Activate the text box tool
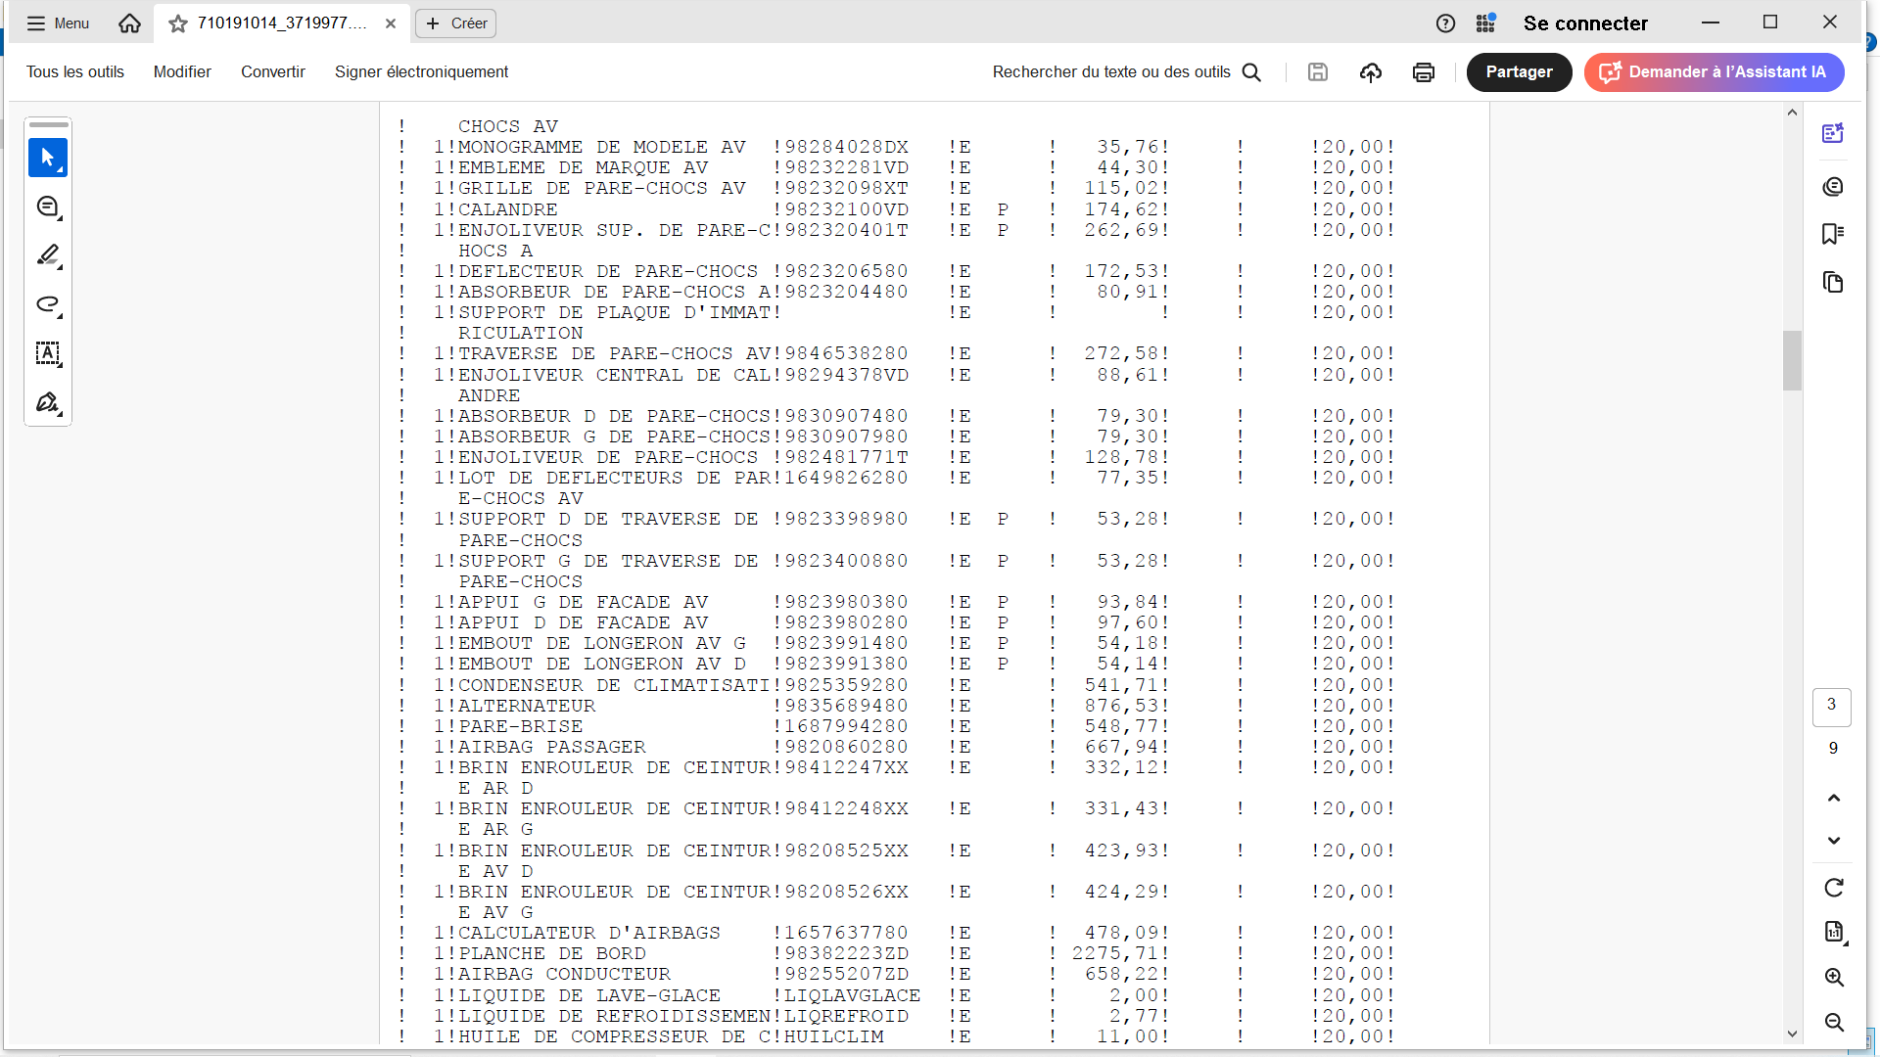This screenshot has height=1057, width=1880. pos(47,353)
